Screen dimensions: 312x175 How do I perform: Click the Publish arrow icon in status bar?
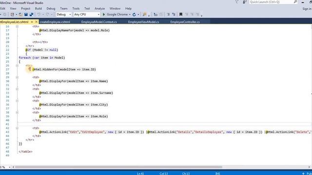tap(303, 174)
